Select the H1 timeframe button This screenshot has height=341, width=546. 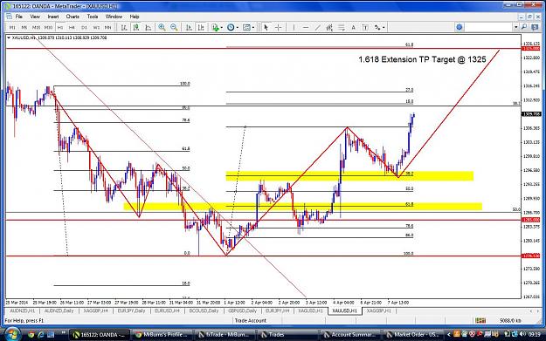(60, 27)
